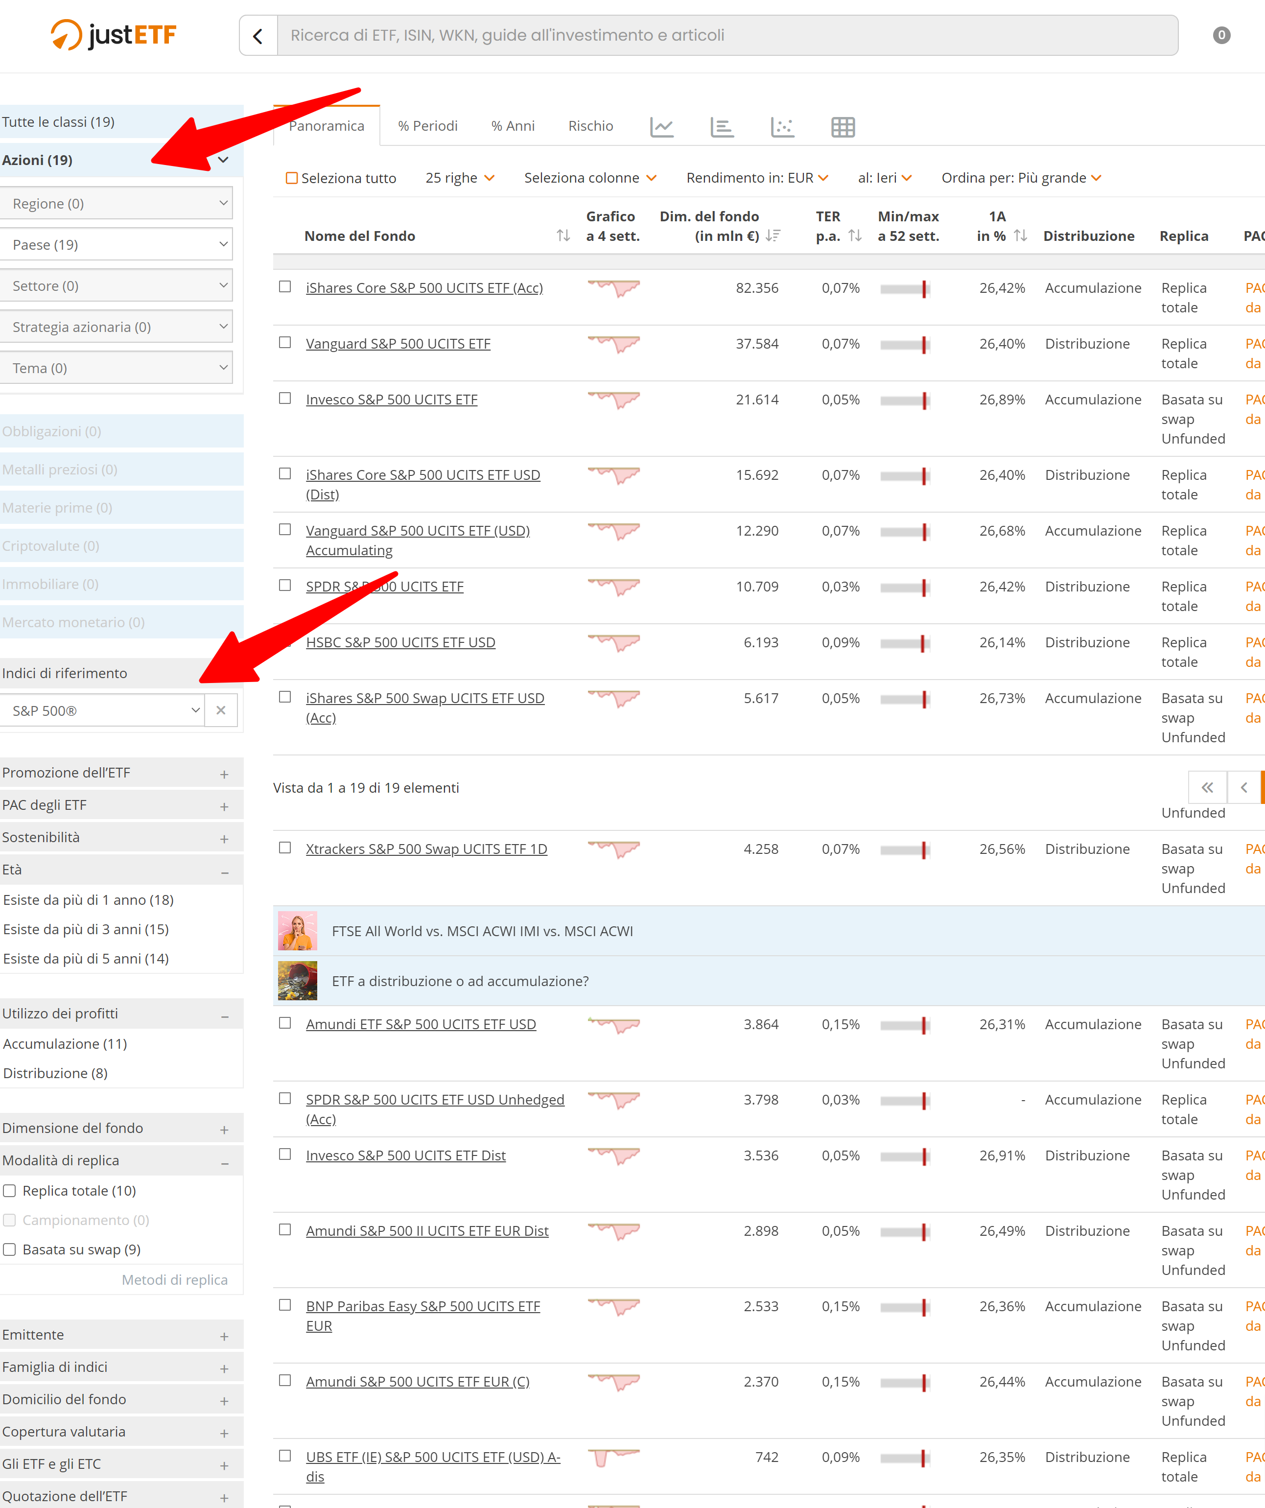This screenshot has width=1265, height=1508.
Task: Enable Replica totale (10) filter
Action: point(9,1191)
